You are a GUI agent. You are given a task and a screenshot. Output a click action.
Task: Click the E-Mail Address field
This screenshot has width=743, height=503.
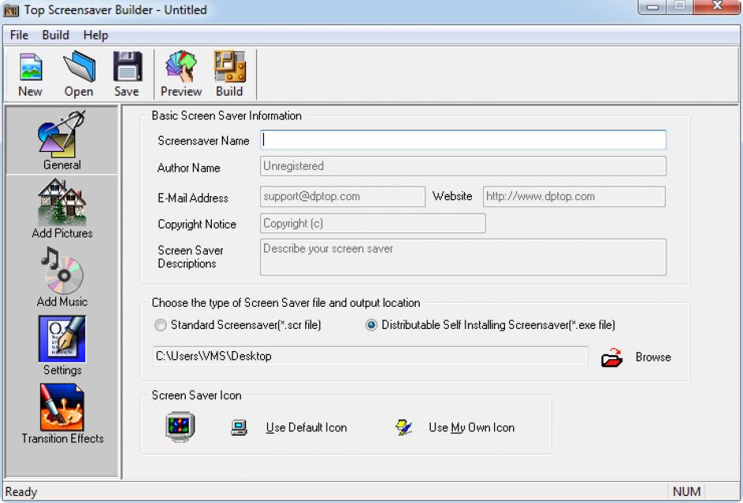[x=342, y=197]
